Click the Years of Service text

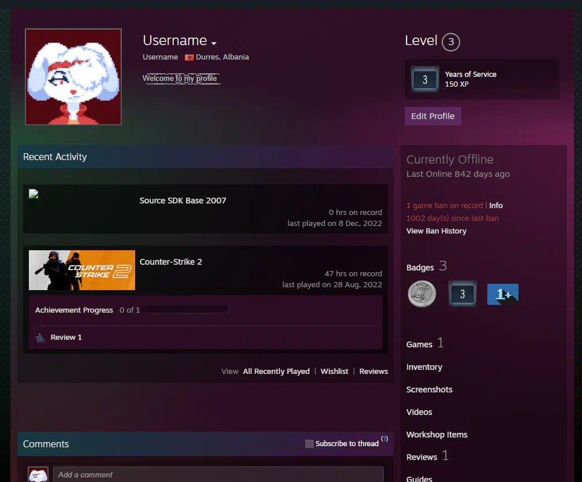(x=471, y=75)
